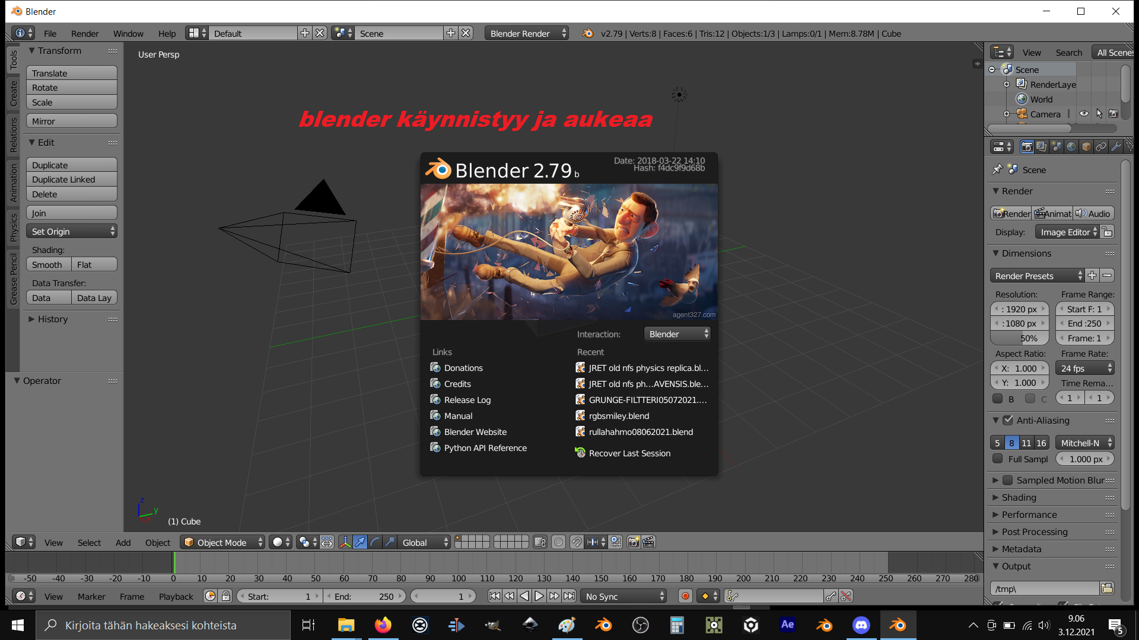
Task: Click the Duplicate Linked button
Action: 71,180
